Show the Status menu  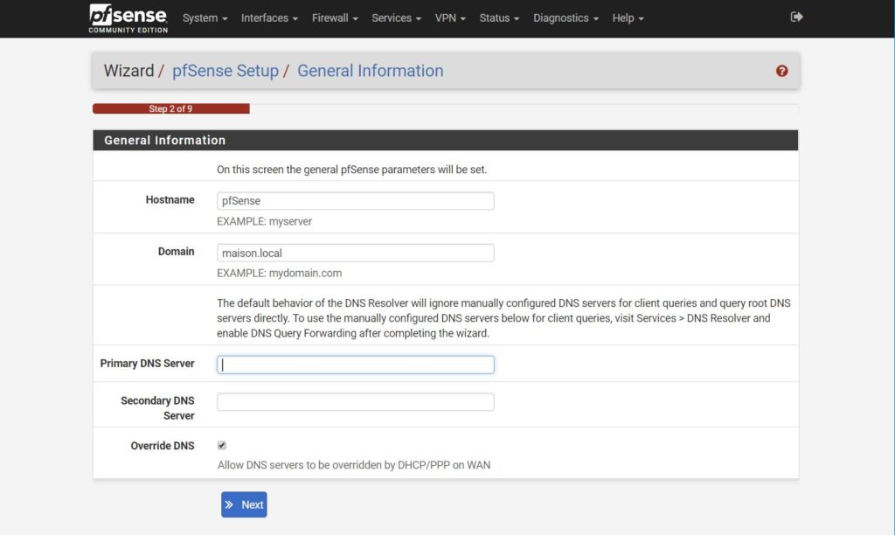[499, 18]
